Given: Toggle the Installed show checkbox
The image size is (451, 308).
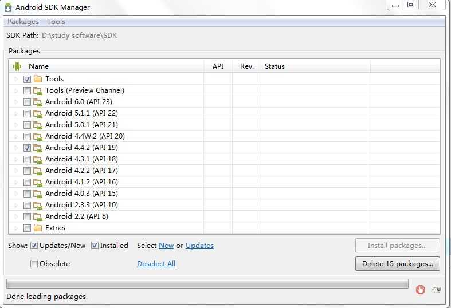Looking at the screenshot, I should (95, 246).
